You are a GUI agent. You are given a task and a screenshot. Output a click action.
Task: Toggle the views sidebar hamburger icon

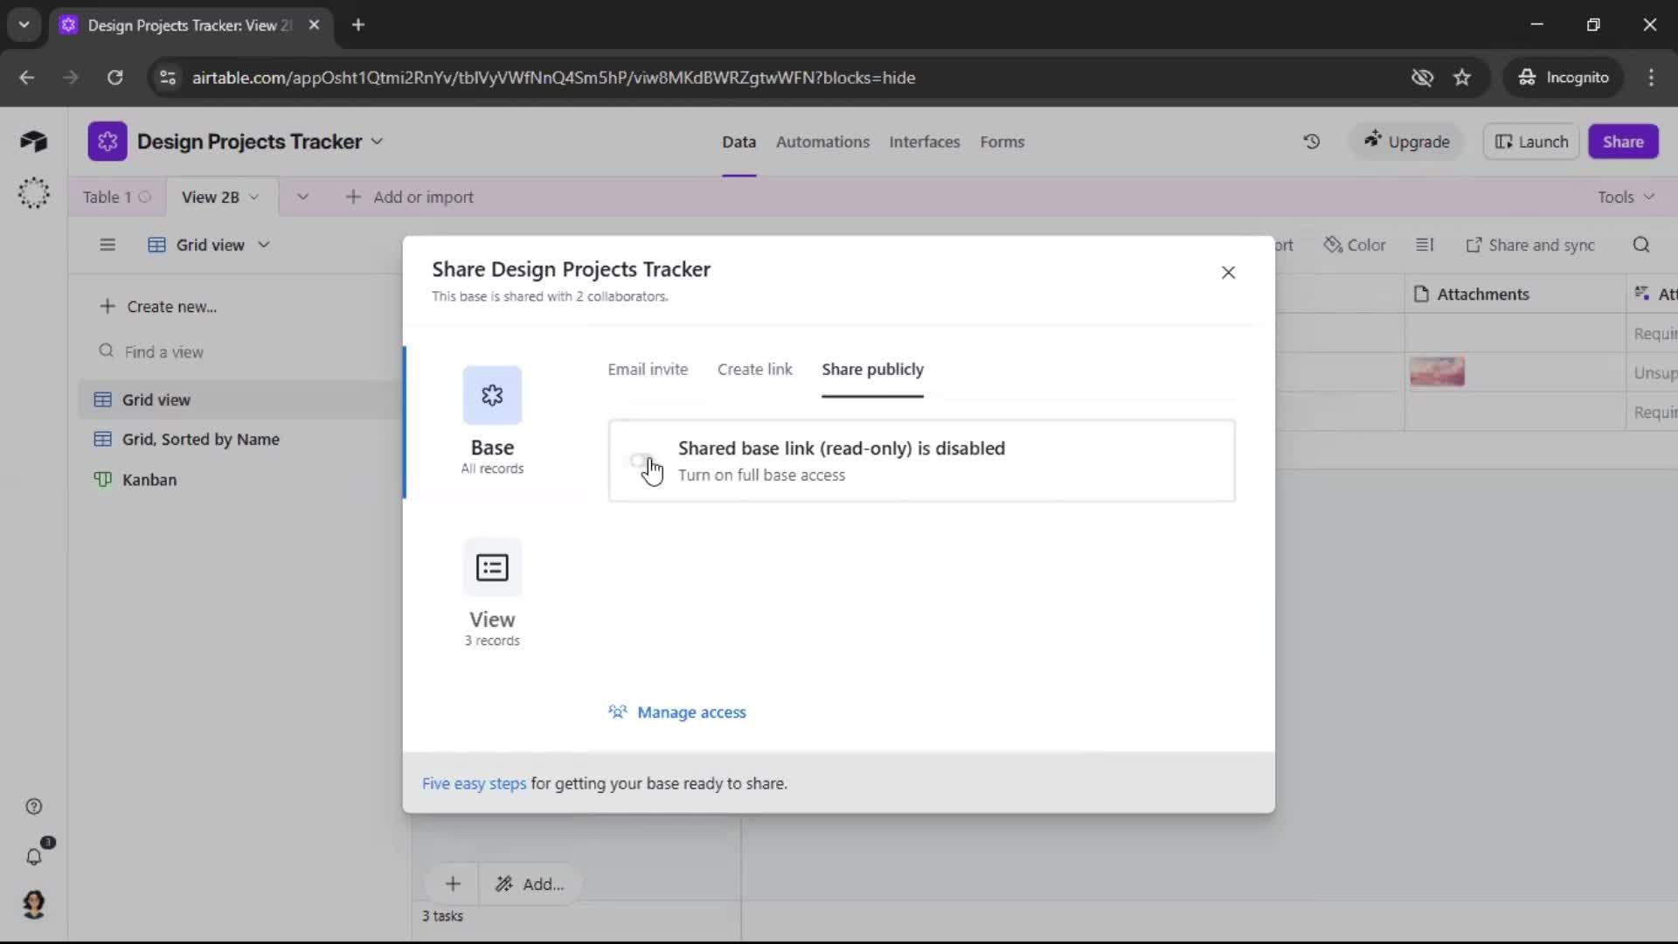[107, 246]
